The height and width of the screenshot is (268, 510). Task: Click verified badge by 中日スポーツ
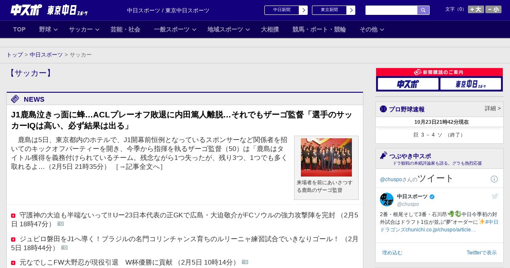(432, 197)
